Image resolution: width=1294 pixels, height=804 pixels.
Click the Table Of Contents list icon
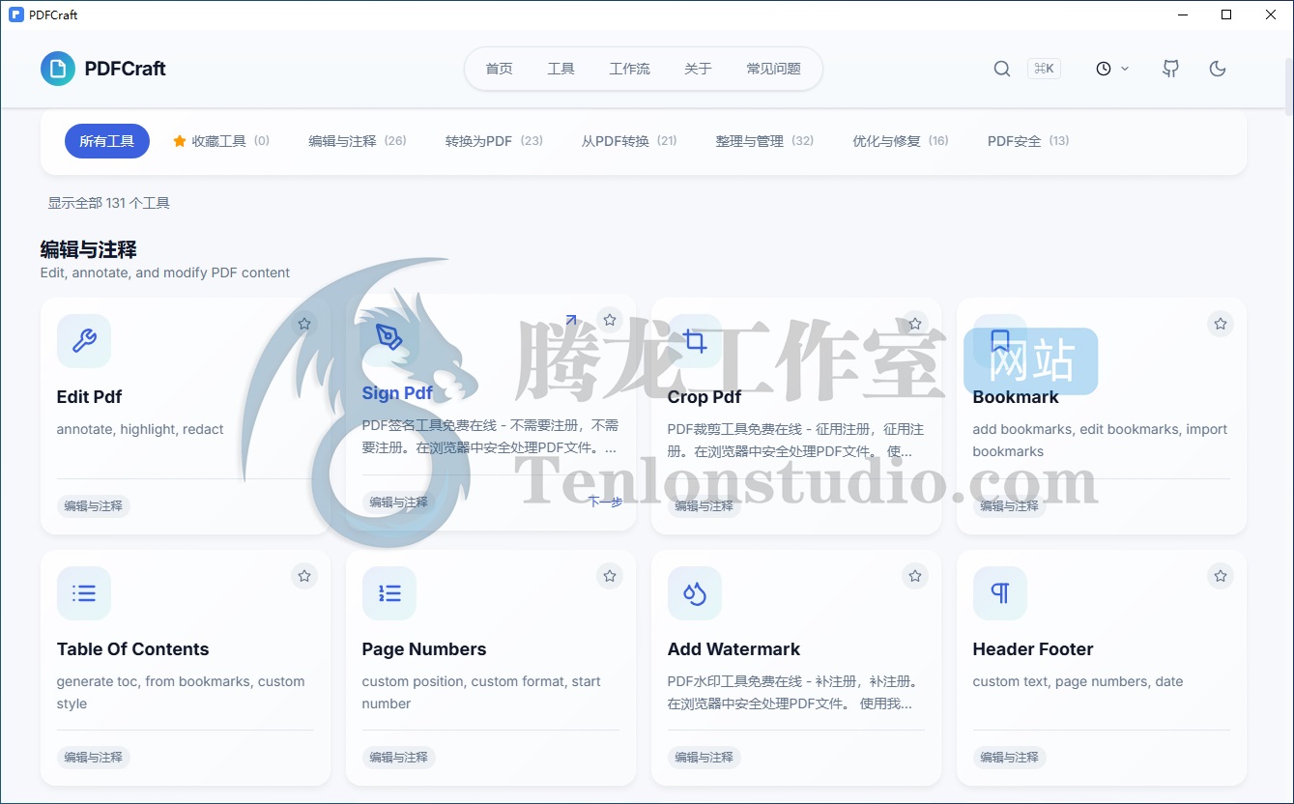84,593
